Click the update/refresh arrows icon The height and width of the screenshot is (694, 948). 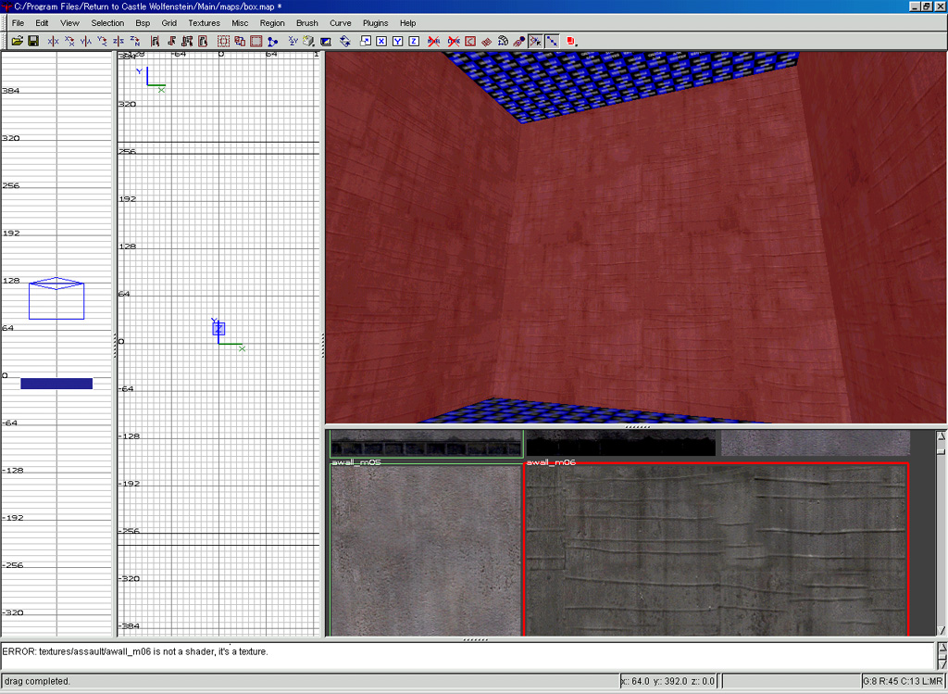(345, 41)
